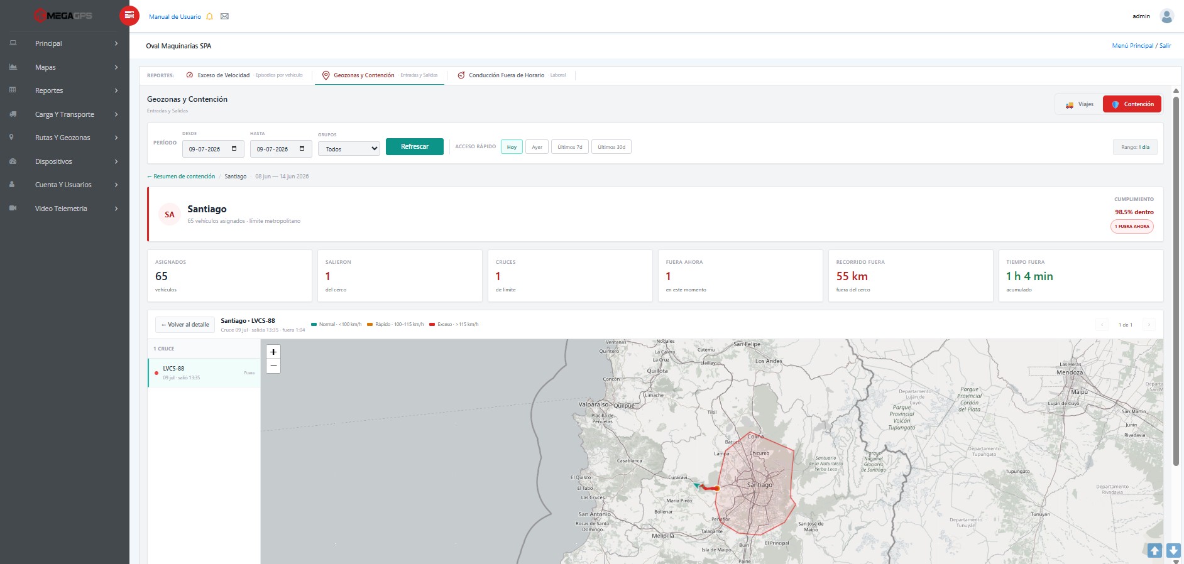Click the Rápido 100-115 km/h legend swatch

[370, 325]
